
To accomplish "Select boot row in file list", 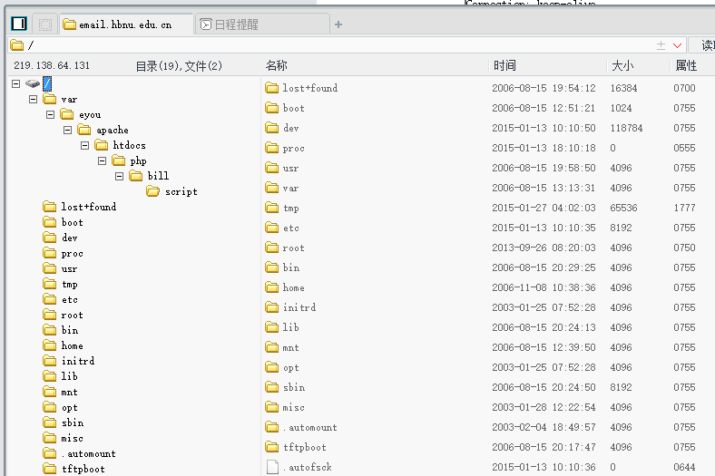I will 489,108.
